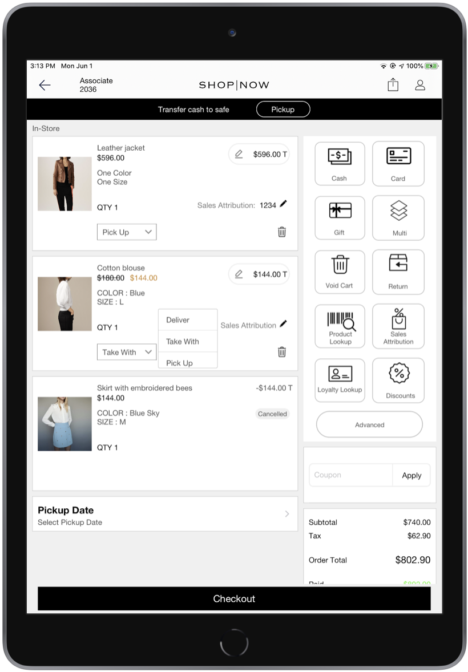Image resolution: width=468 pixels, height=672 pixels.
Task: Select Card payment method
Action: (x=398, y=164)
